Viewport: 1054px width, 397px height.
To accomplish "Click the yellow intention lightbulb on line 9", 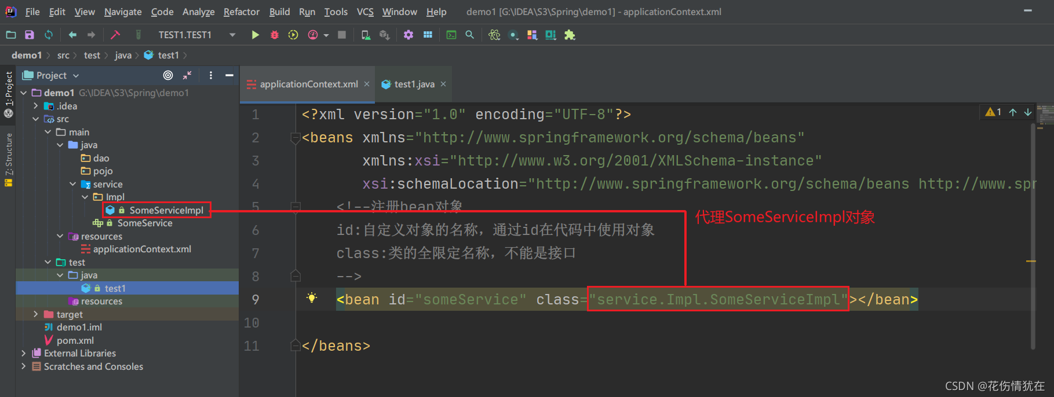I will [312, 298].
